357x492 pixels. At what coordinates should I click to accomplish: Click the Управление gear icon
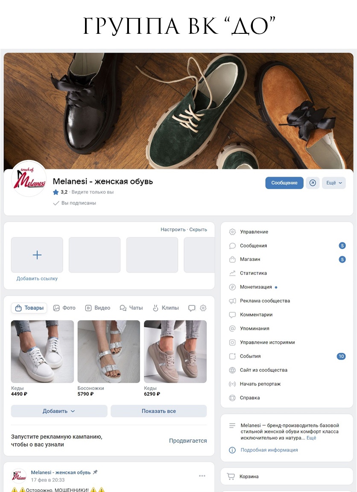click(x=232, y=232)
